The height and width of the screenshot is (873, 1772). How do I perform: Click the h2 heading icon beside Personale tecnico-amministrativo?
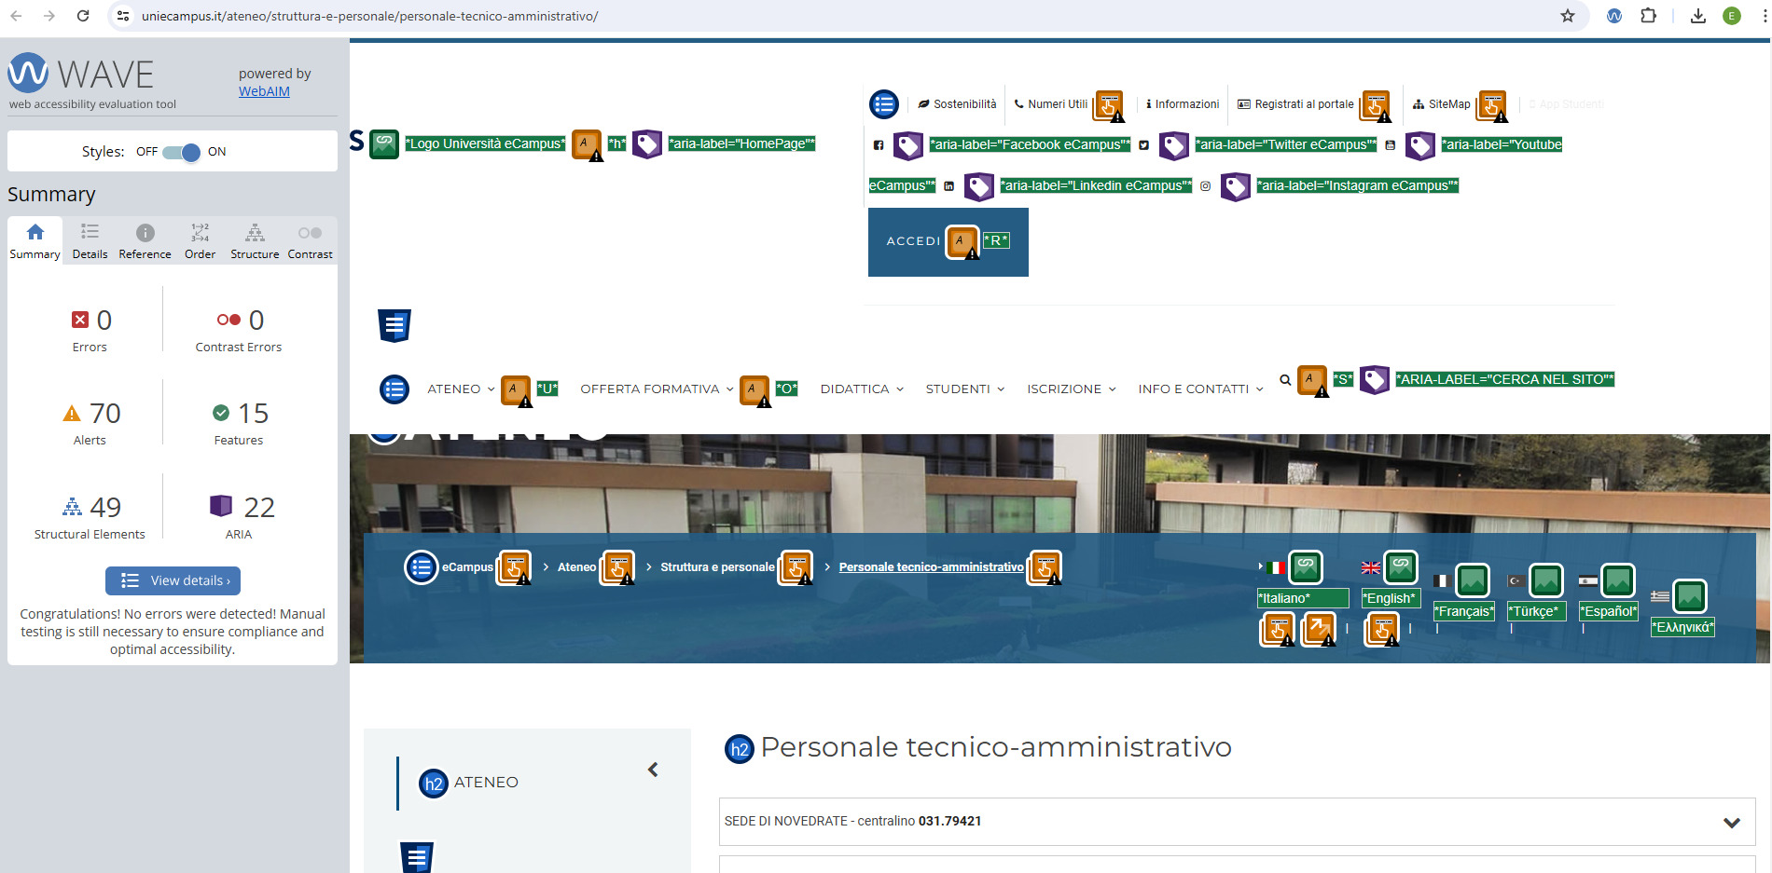740,748
